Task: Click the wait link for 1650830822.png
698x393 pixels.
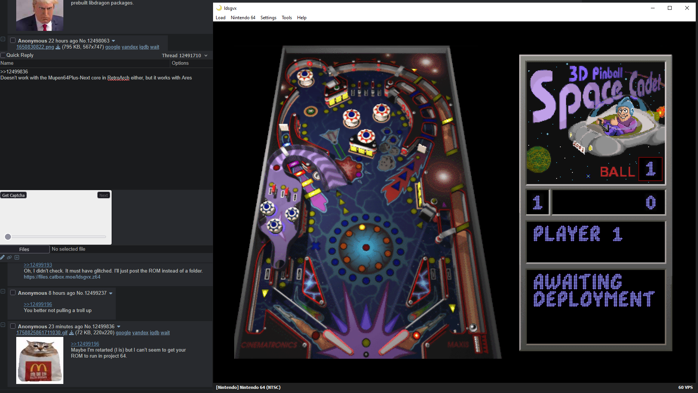Action: 155,47
